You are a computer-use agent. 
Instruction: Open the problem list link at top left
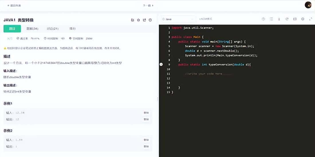coord(14,5)
